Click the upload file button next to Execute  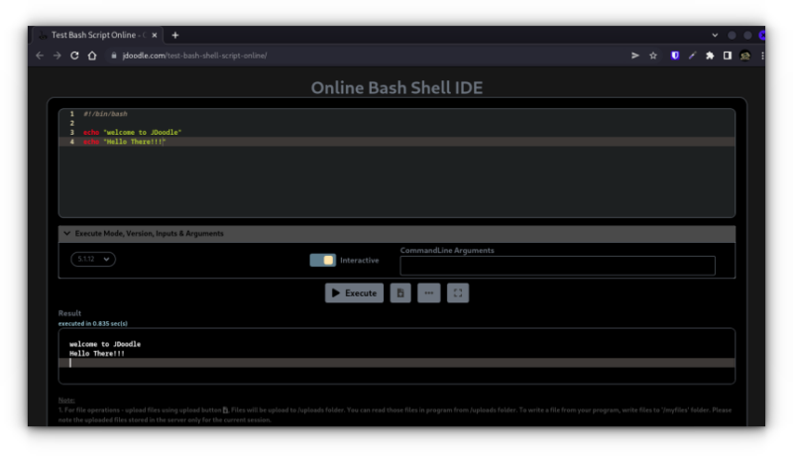[400, 292]
